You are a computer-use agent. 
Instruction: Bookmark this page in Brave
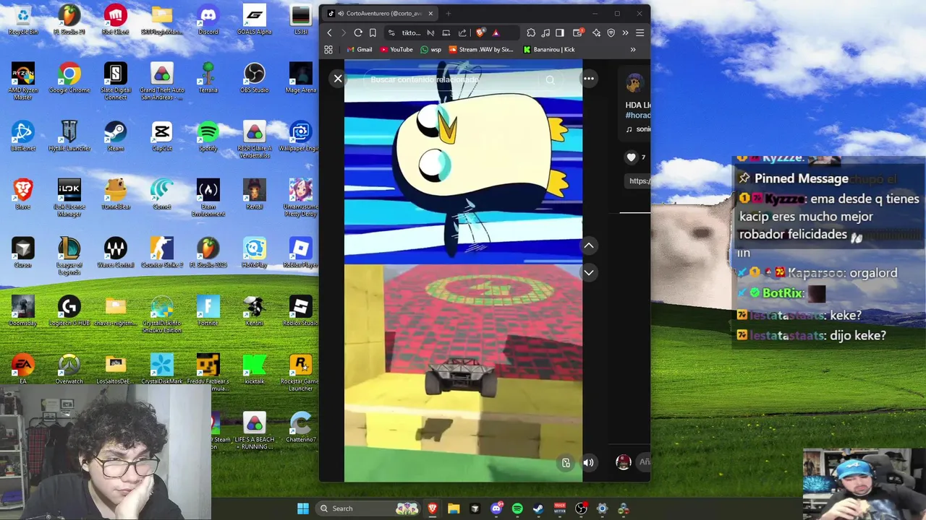(x=373, y=32)
